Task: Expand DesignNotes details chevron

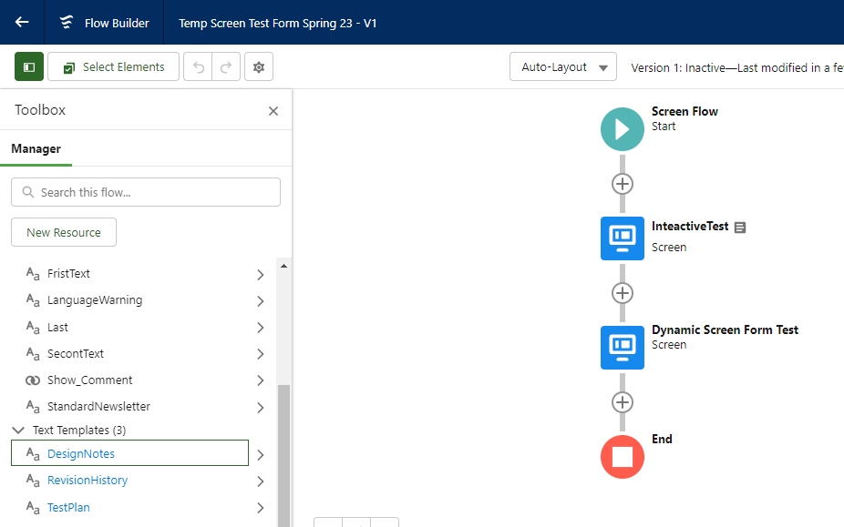Action: pos(261,455)
